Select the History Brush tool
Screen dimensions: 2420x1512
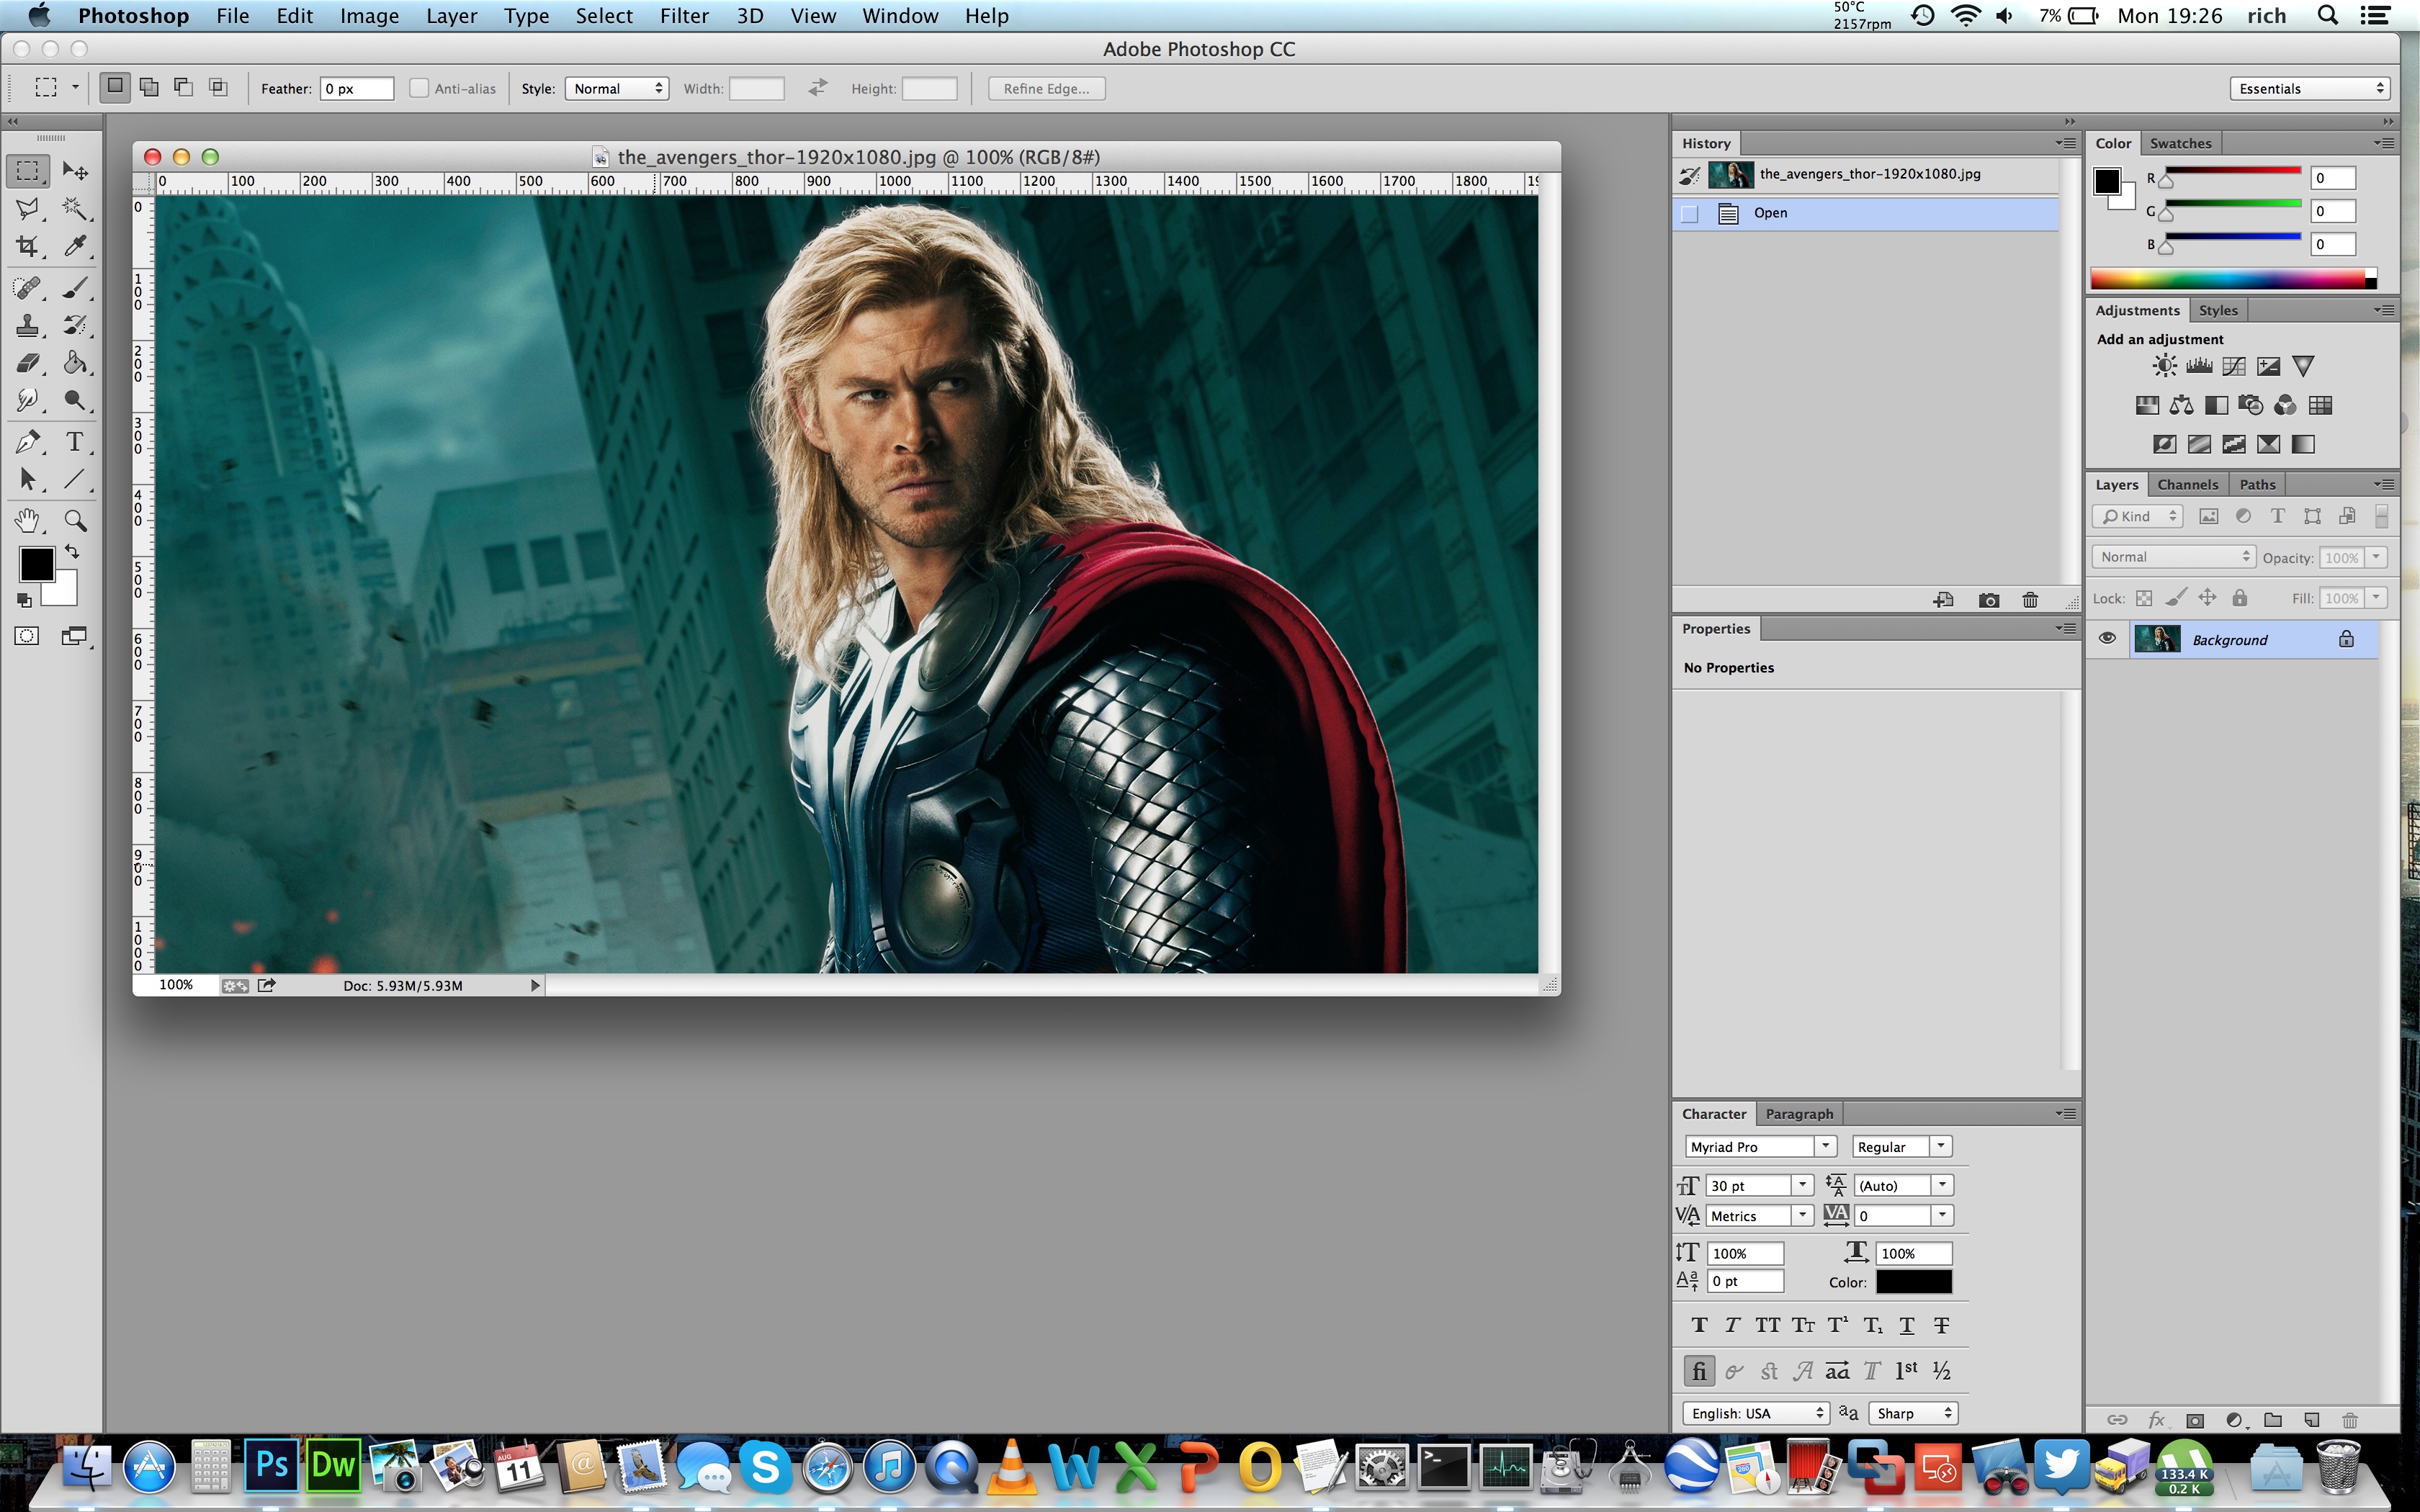[x=75, y=325]
